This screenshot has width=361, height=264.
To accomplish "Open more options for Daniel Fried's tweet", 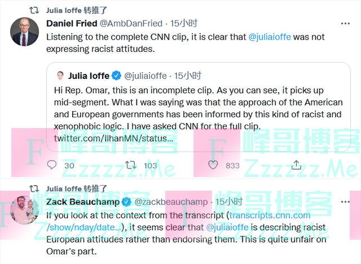I will pos(345,24).
